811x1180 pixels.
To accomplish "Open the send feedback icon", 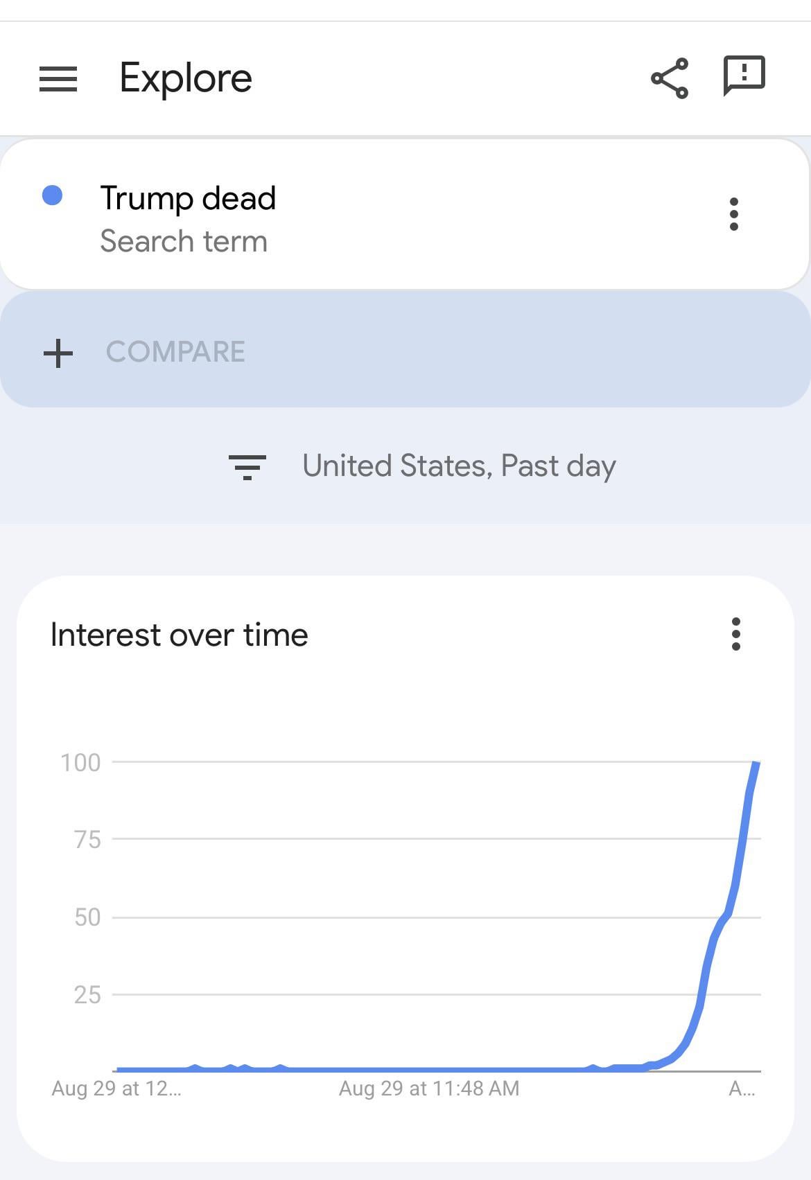I will pos(744,76).
